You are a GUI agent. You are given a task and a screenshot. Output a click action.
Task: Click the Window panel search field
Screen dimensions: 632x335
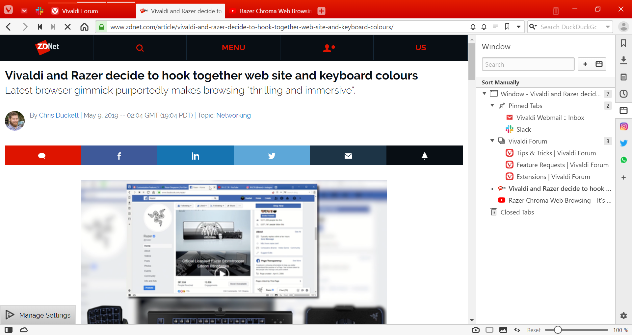click(528, 64)
